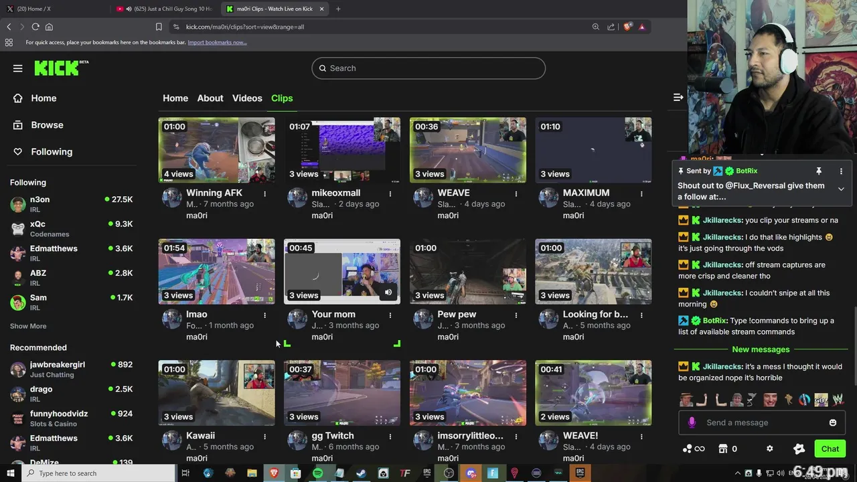Open the Windows Start menu
857x482 pixels.
point(10,473)
